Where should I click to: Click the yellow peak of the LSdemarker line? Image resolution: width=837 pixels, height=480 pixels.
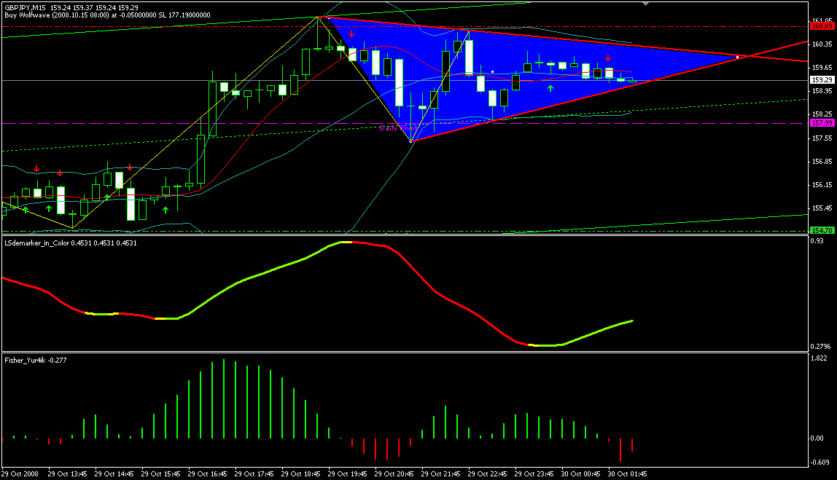tap(347, 242)
